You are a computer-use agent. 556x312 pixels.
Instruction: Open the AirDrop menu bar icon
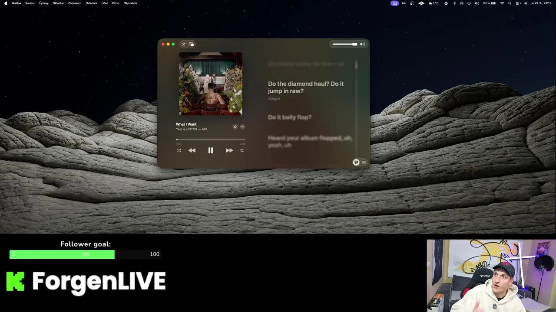pyautogui.click(x=462, y=3)
